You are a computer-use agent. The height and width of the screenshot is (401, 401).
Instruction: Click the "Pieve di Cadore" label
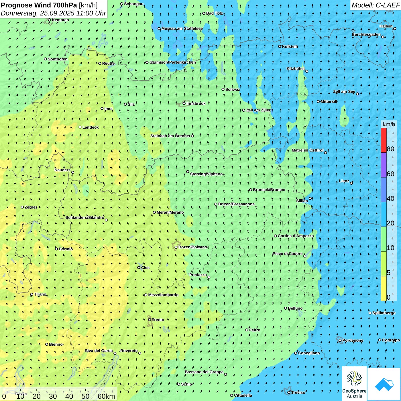pos(288,253)
